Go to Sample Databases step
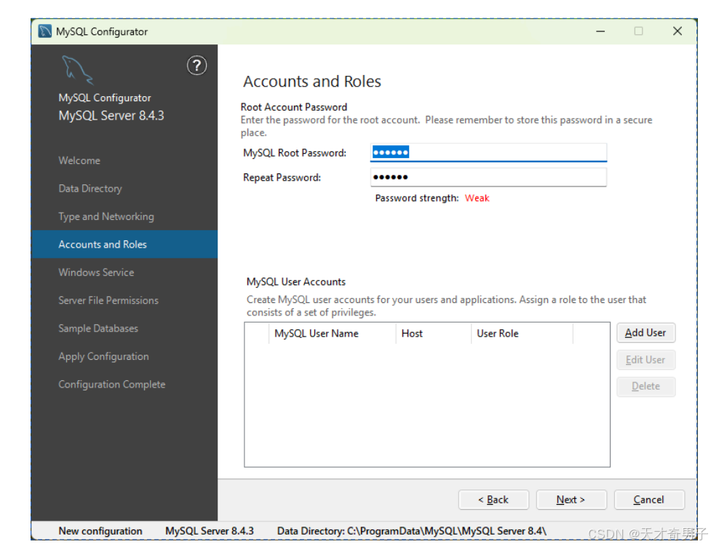The image size is (711, 547). coord(98,328)
